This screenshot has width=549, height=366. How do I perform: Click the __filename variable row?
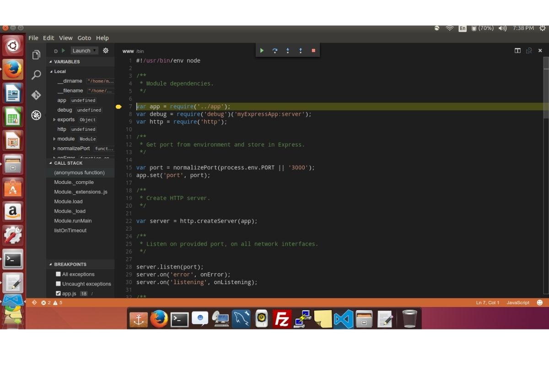[81, 91]
